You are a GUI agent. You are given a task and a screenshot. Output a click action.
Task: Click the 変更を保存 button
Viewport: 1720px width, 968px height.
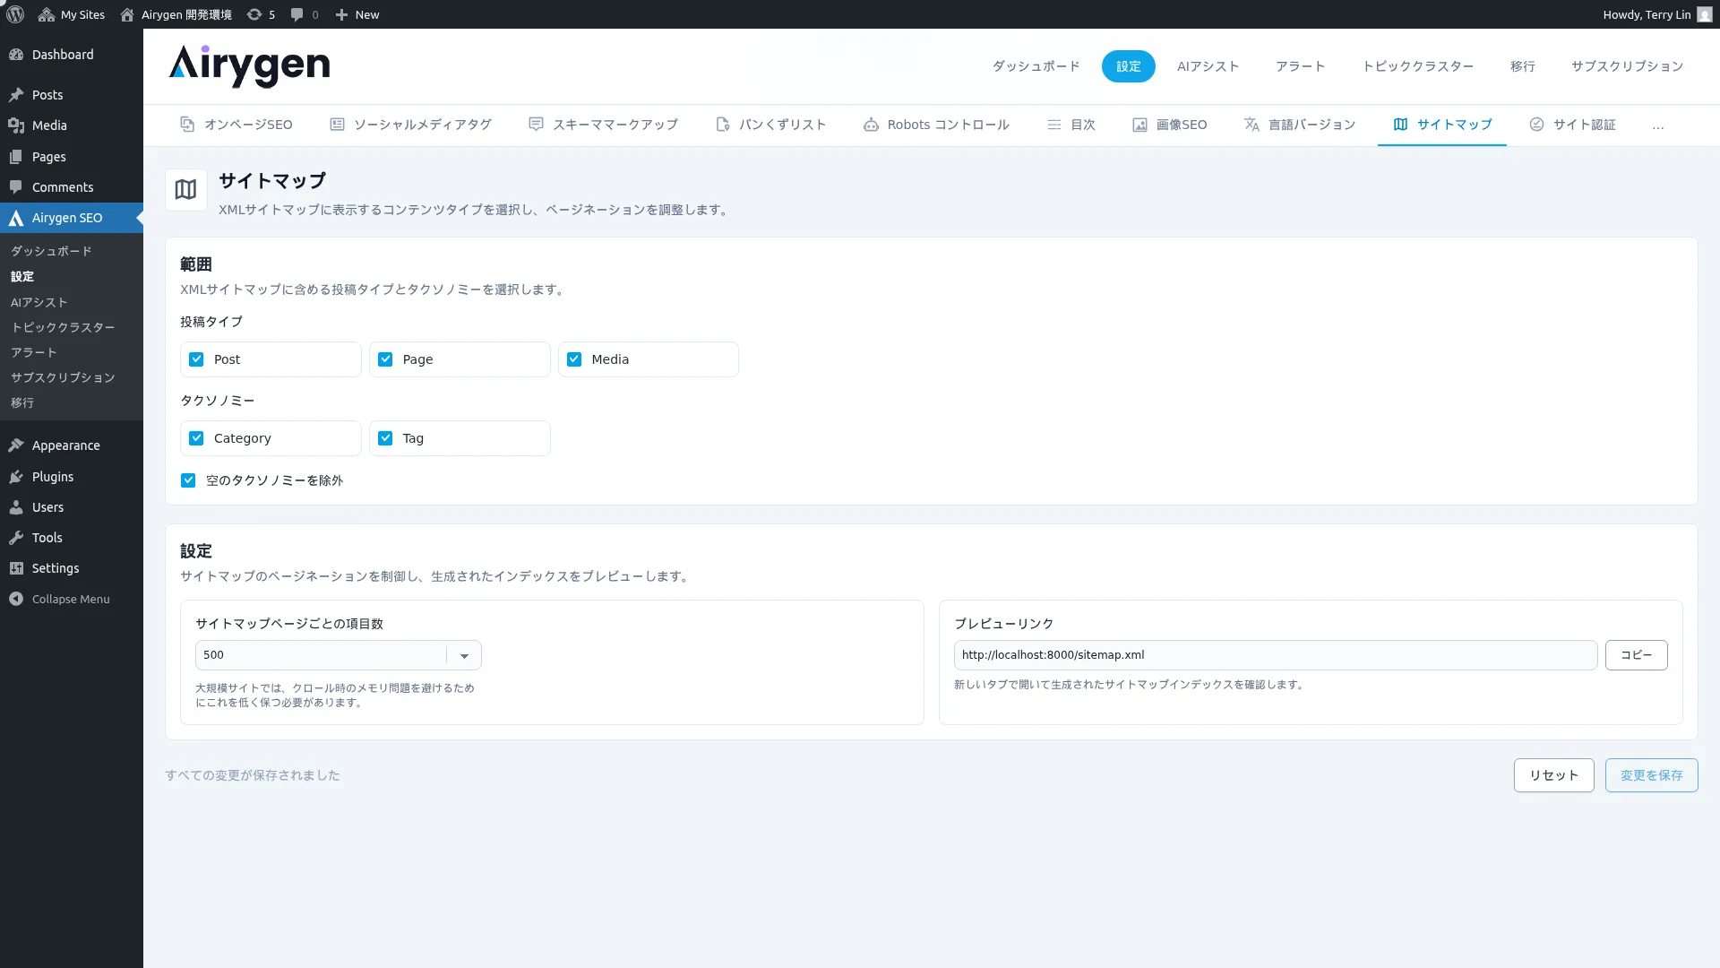[1651, 775]
